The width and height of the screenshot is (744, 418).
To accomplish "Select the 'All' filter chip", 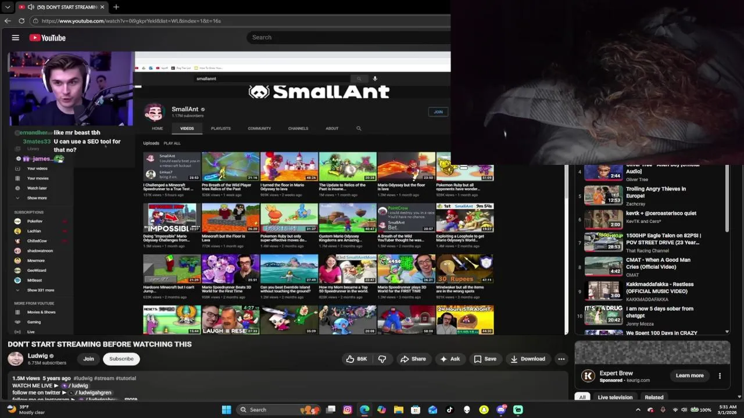I will pos(582,397).
